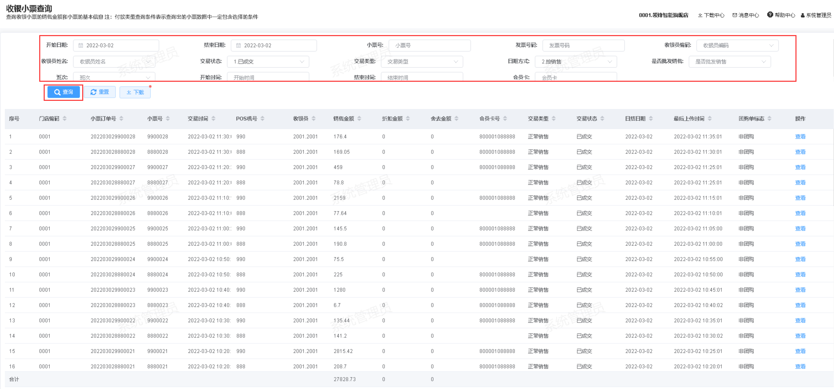The width and height of the screenshot is (834, 389).
Task: Sort by 门店编码 column arrows
Action: [64, 119]
